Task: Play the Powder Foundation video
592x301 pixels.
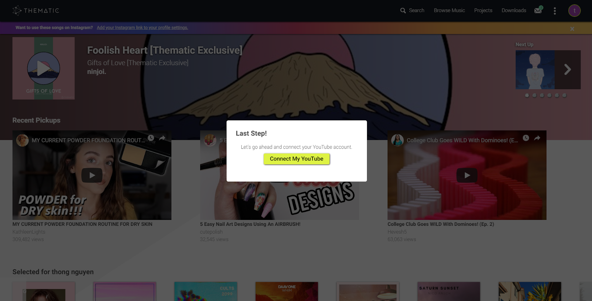Action: (x=92, y=175)
